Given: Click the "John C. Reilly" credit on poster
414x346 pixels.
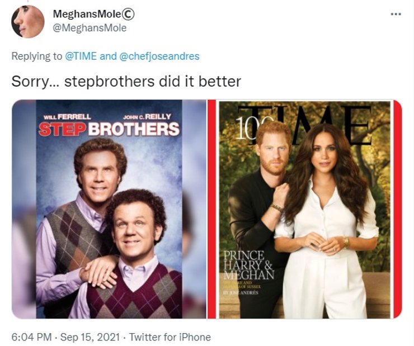Looking at the screenshot, I should coord(147,117).
